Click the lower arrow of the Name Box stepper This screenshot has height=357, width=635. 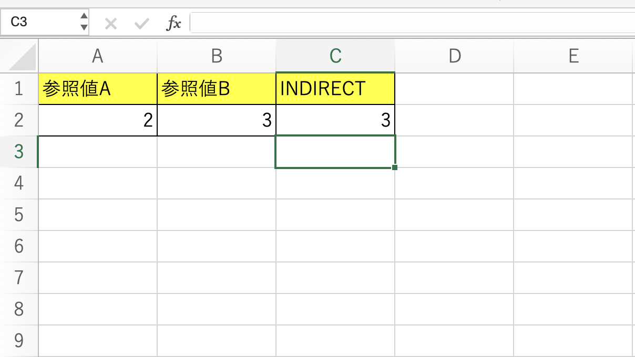tap(84, 26)
